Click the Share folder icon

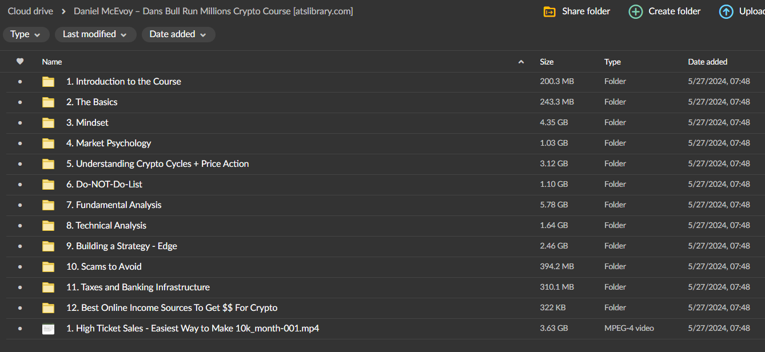coord(549,11)
